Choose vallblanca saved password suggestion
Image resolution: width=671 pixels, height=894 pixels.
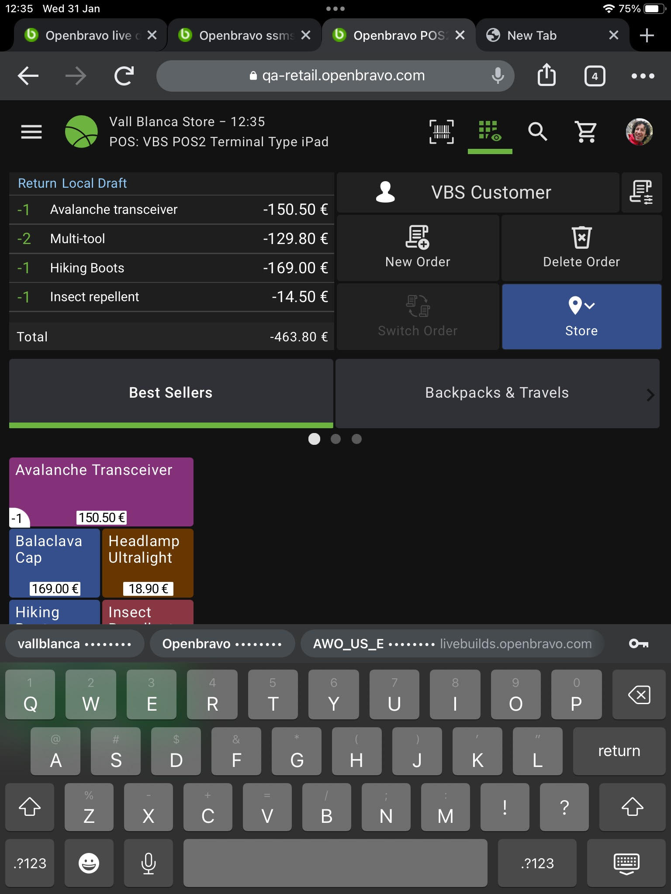(74, 643)
